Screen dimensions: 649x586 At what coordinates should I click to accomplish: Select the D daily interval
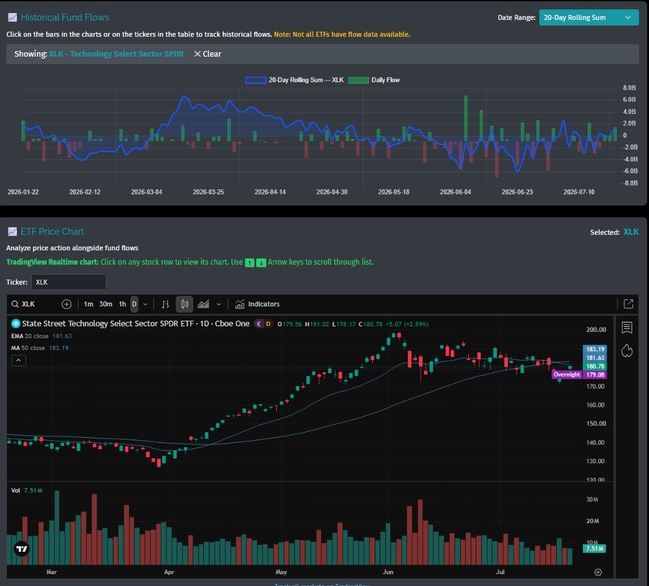click(x=134, y=305)
